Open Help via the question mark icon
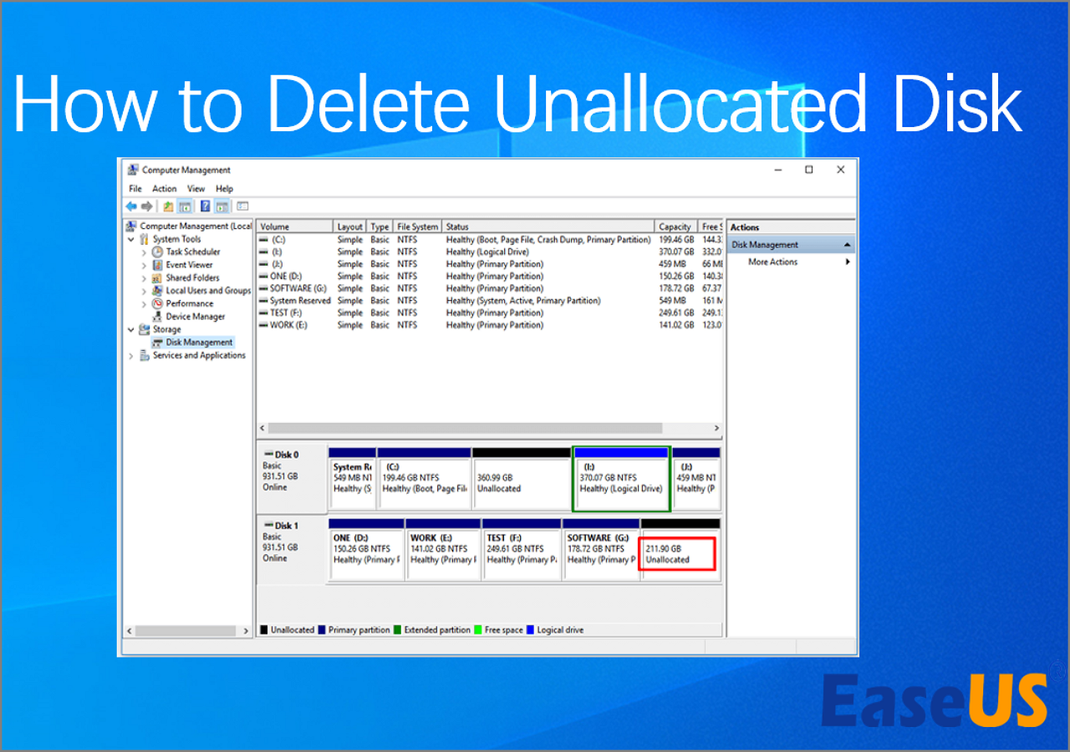 205,206
